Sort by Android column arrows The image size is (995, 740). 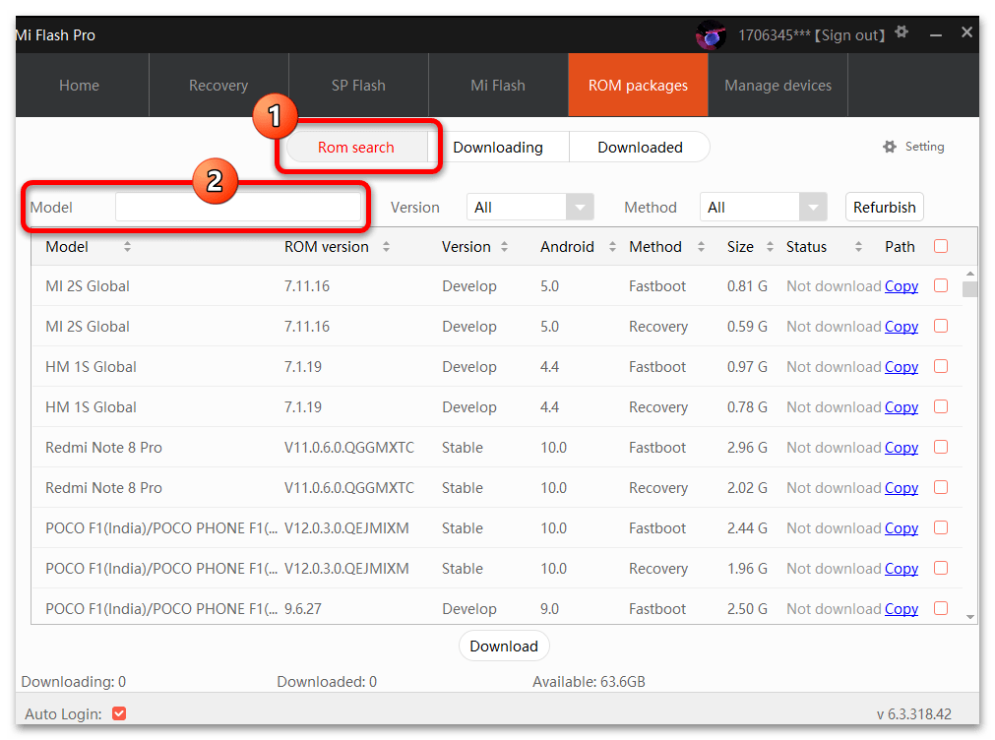click(x=612, y=247)
